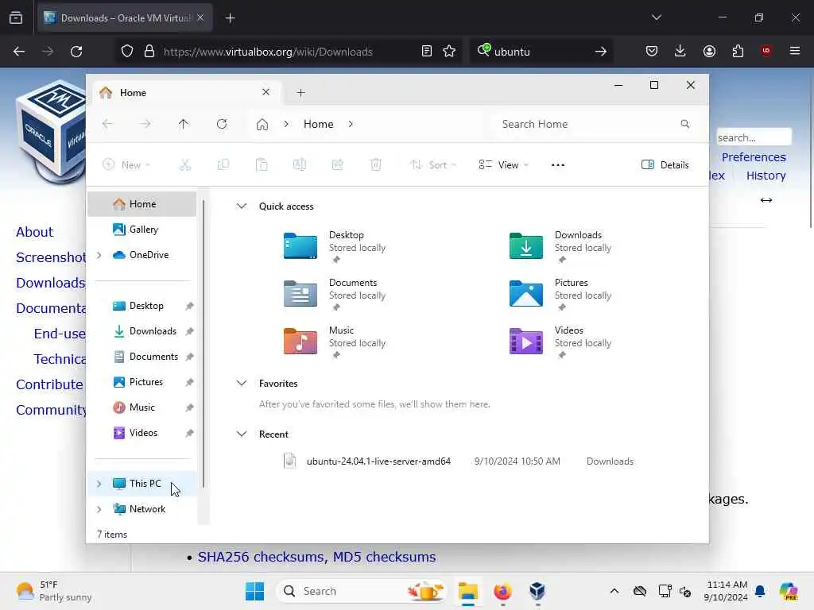The height and width of the screenshot is (610, 814).
Task: Open the Documents folder in Quick access
Action: (335, 294)
